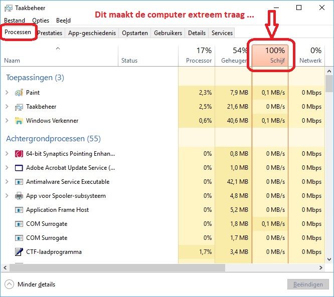Click the vertical scrollbar up arrow
The width and height of the screenshot is (334, 297).
click(329, 71)
